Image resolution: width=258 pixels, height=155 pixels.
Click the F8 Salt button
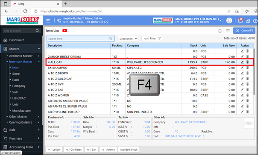point(91,149)
